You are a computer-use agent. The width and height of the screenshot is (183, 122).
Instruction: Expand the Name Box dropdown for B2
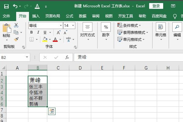[x=27, y=57]
